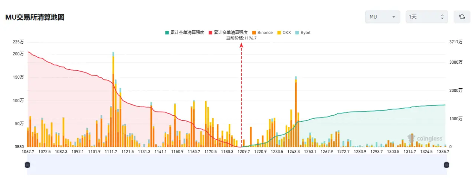
Task: Click the tallest bar near 1111.7
Action: pyautogui.click(x=113, y=99)
